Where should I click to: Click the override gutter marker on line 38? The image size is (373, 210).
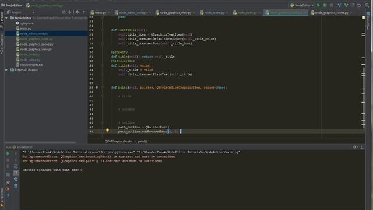pyautogui.click(x=97, y=87)
